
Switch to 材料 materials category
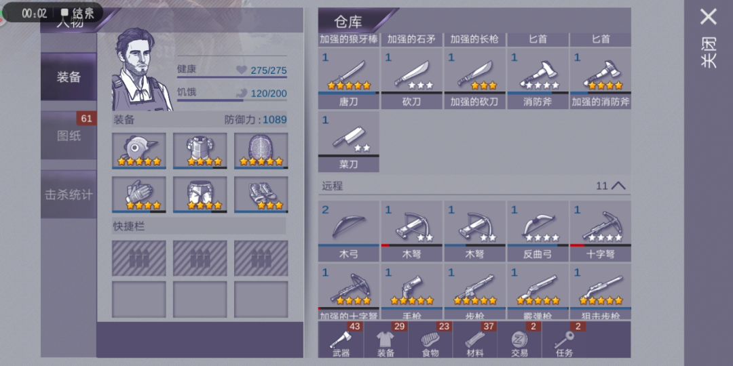(474, 340)
